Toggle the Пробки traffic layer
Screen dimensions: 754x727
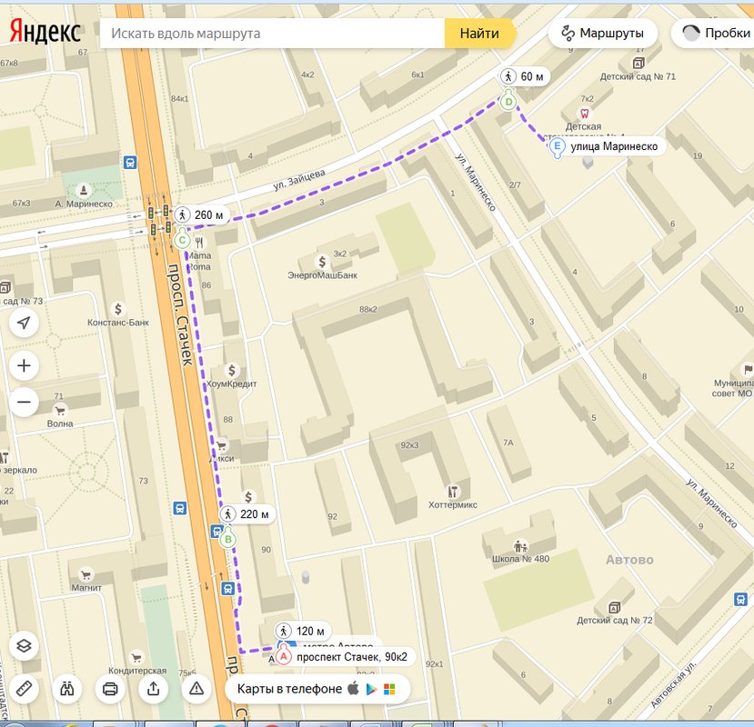(x=716, y=34)
